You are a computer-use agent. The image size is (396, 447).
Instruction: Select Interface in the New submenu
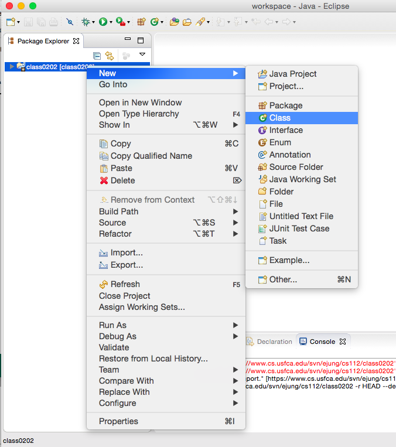pyautogui.click(x=302, y=130)
